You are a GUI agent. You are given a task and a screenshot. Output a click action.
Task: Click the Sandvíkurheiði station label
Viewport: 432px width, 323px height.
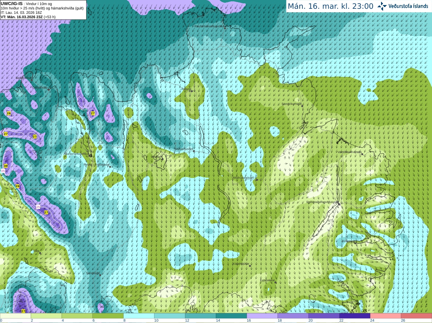292,104
